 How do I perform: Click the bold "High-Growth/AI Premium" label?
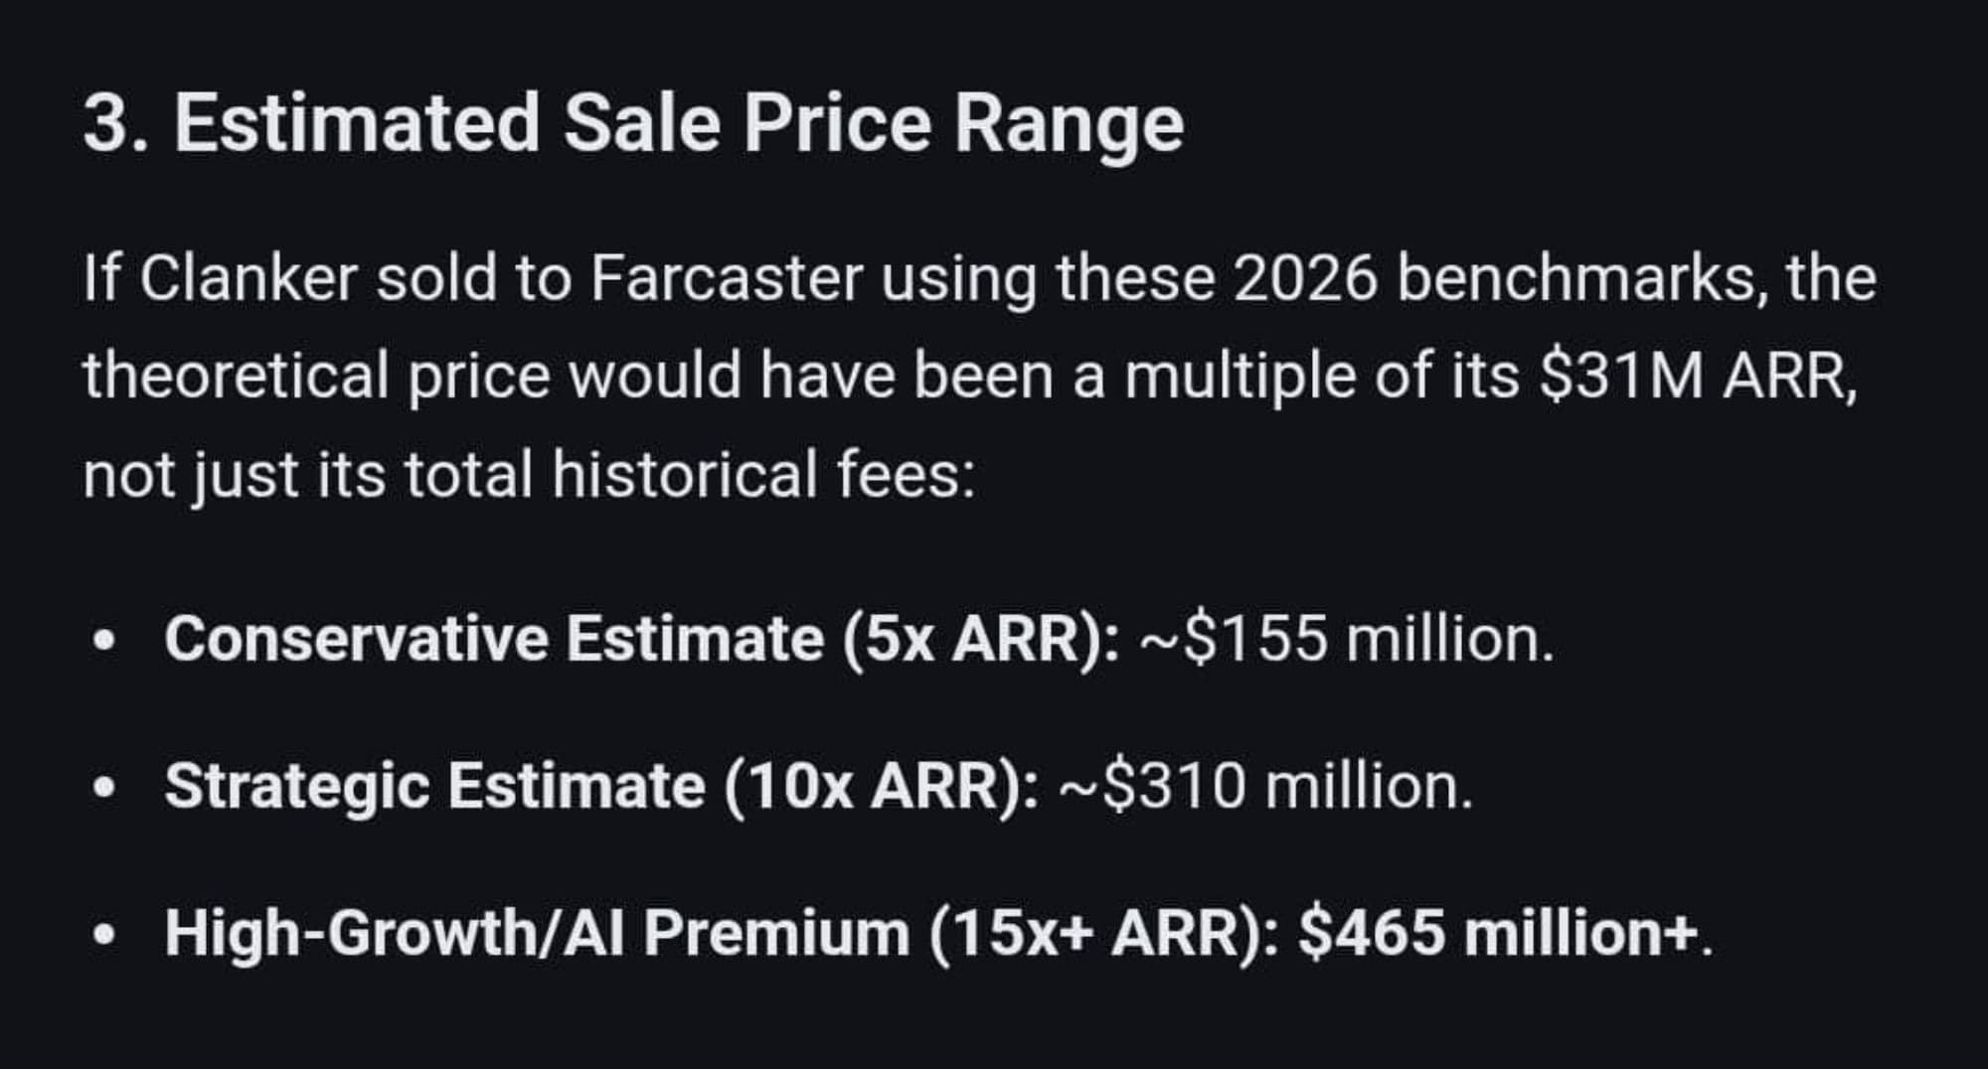point(537,934)
